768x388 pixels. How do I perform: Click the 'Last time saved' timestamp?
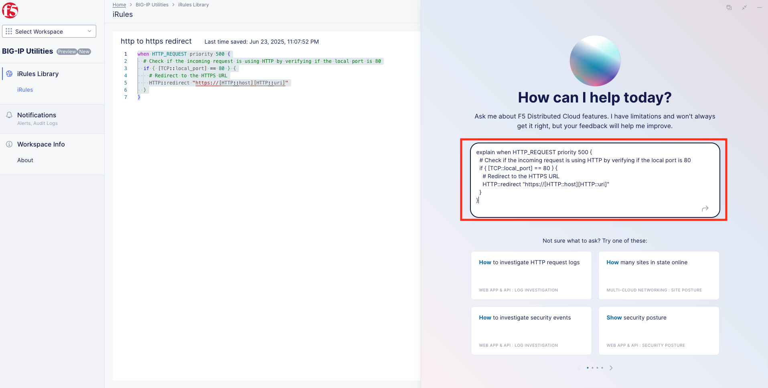click(x=261, y=42)
